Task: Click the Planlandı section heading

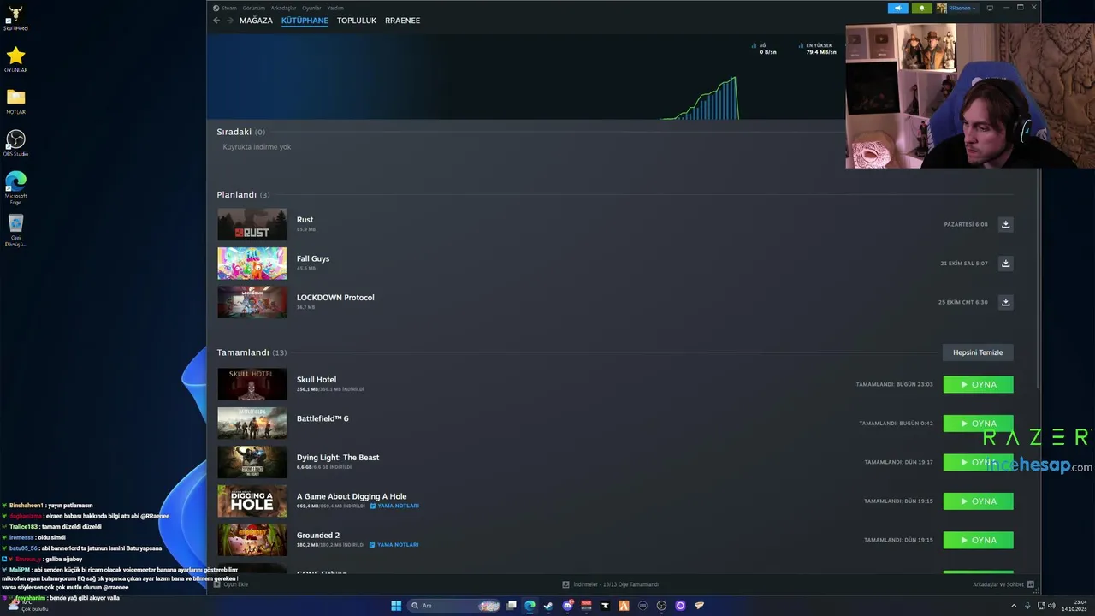Action: tap(236, 195)
